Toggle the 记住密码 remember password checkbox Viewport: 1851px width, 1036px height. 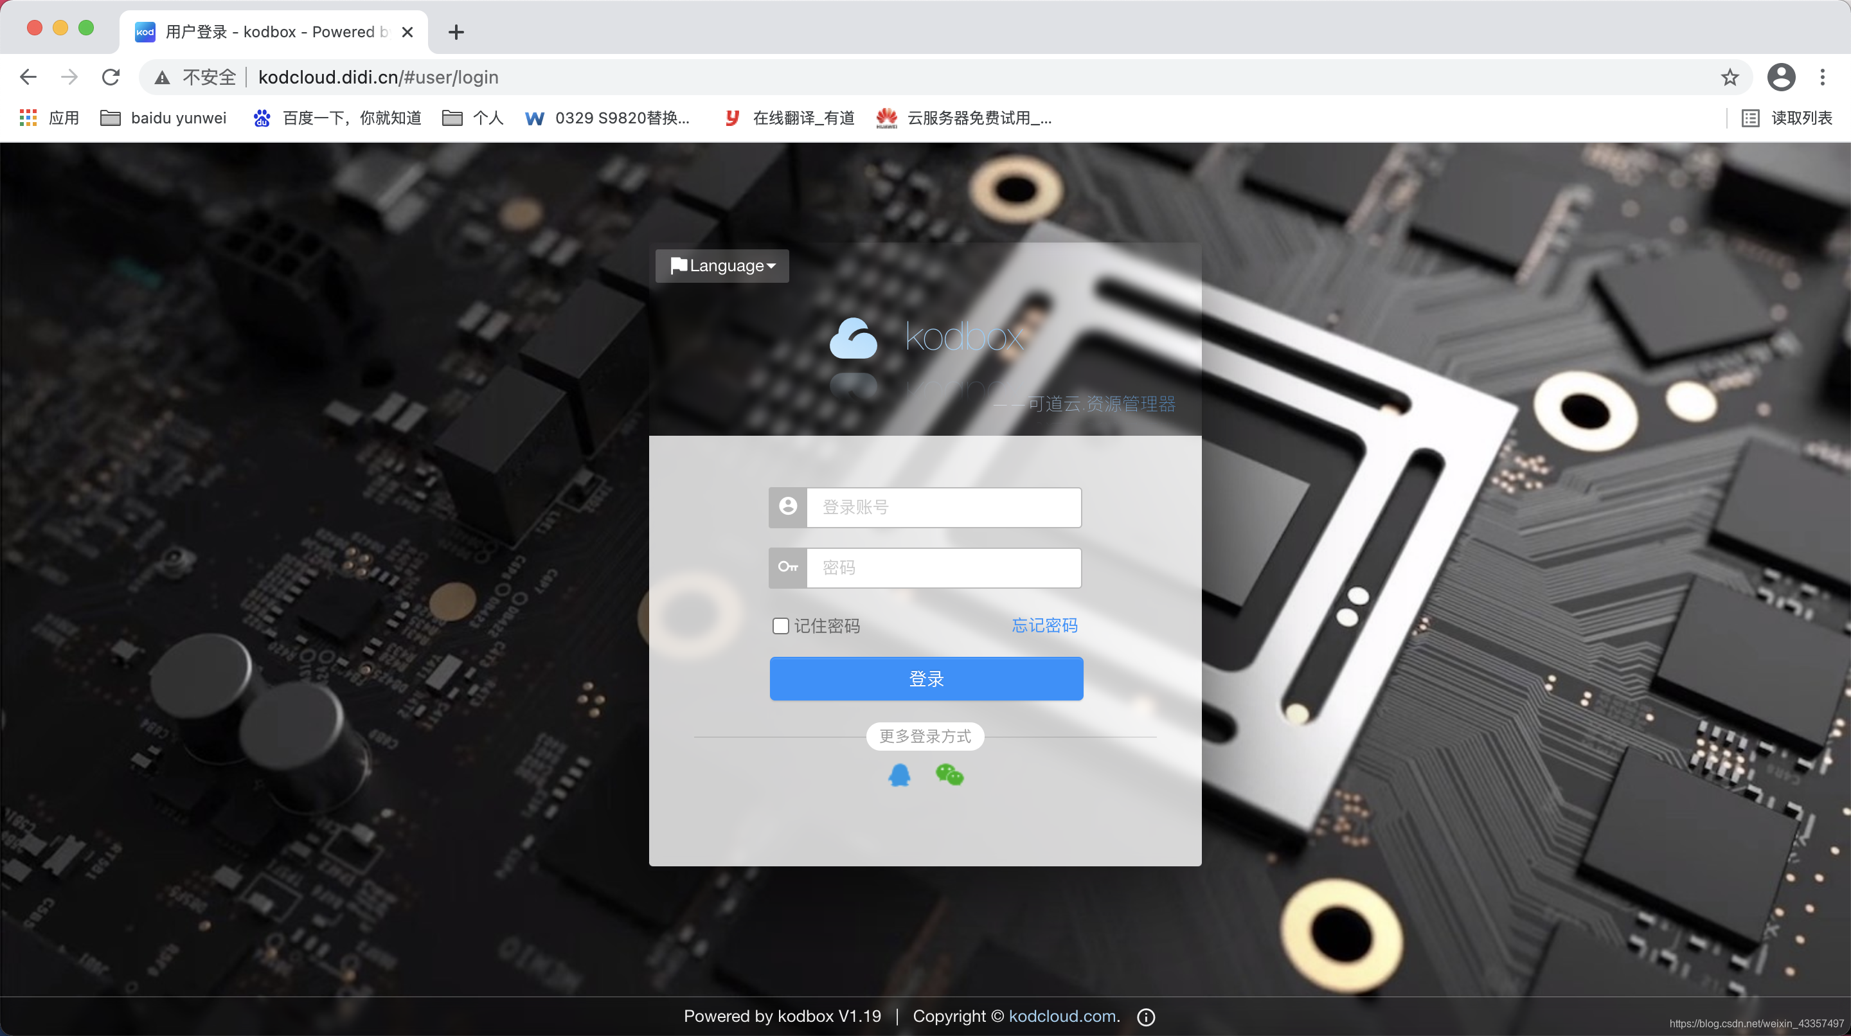click(x=780, y=624)
